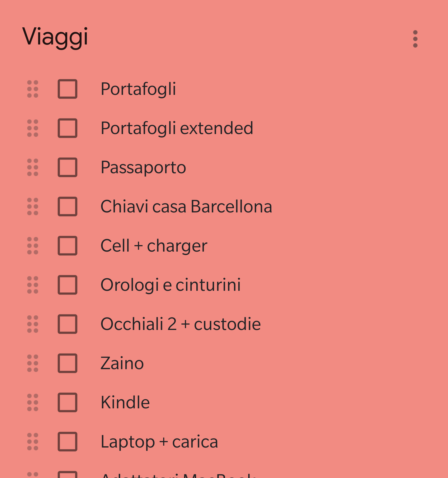This screenshot has height=478, width=448.
Task: Mark Kindle as packed
Action: point(68,402)
